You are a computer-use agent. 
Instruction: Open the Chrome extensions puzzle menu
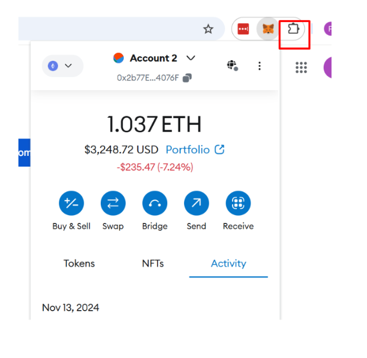pos(293,29)
